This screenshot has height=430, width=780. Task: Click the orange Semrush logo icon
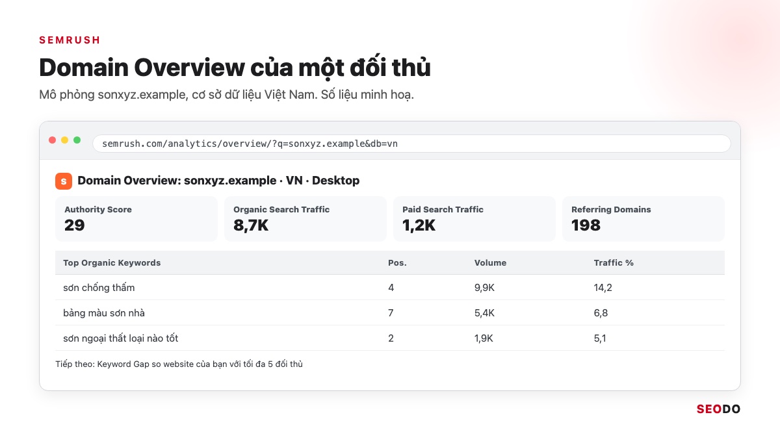64,181
